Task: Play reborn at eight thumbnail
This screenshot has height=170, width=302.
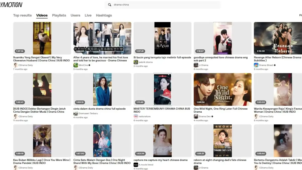Action: (222, 141)
